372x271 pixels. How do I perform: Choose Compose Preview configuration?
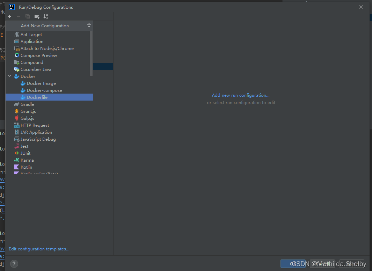pyautogui.click(x=49, y=56)
